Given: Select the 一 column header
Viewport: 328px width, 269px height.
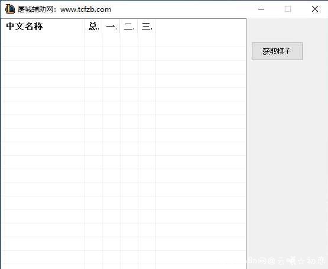Looking at the screenshot, I should [111, 26].
